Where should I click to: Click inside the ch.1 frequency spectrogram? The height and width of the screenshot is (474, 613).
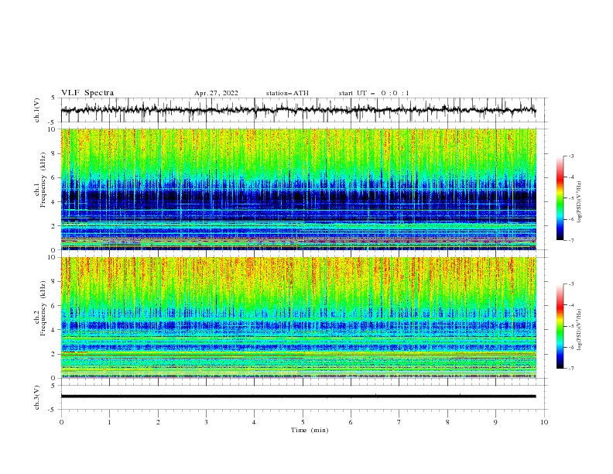tap(298, 189)
